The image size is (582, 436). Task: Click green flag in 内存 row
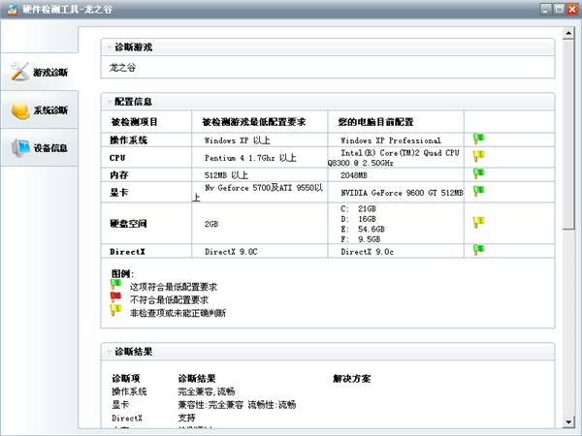pyautogui.click(x=478, y=173)
